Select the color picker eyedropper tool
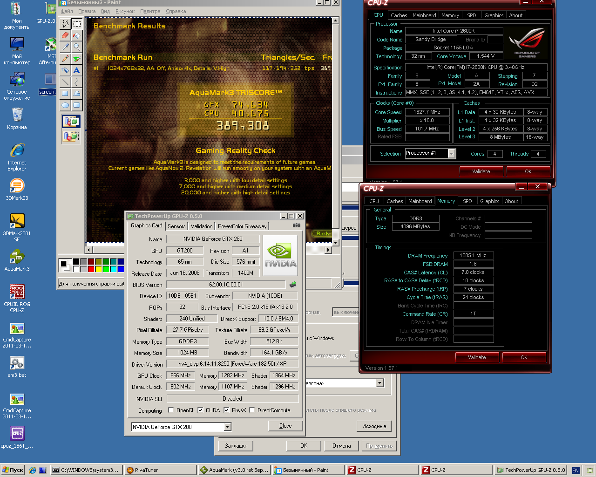 (x=65, y=47)
